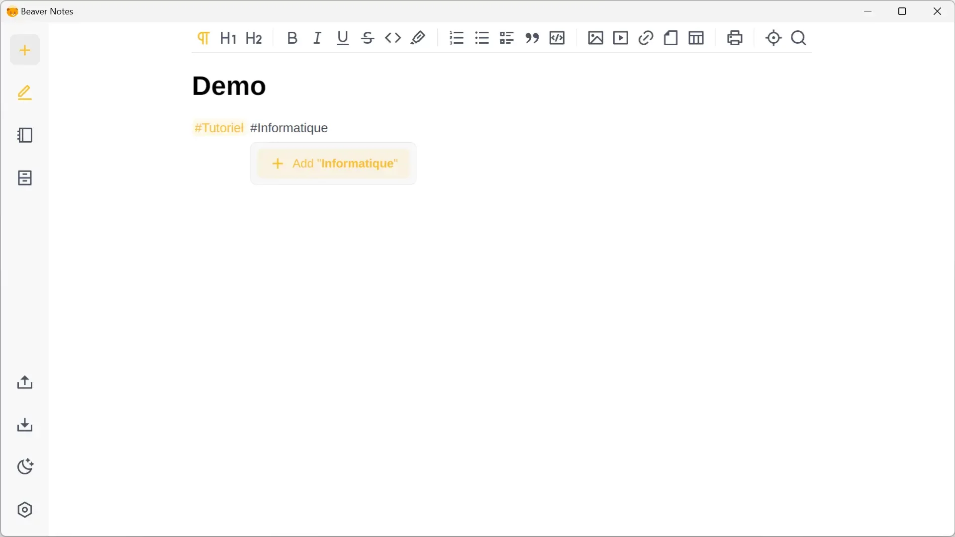
Task: Apply Heading 2 formatting
Action: (x=254, y=38)
